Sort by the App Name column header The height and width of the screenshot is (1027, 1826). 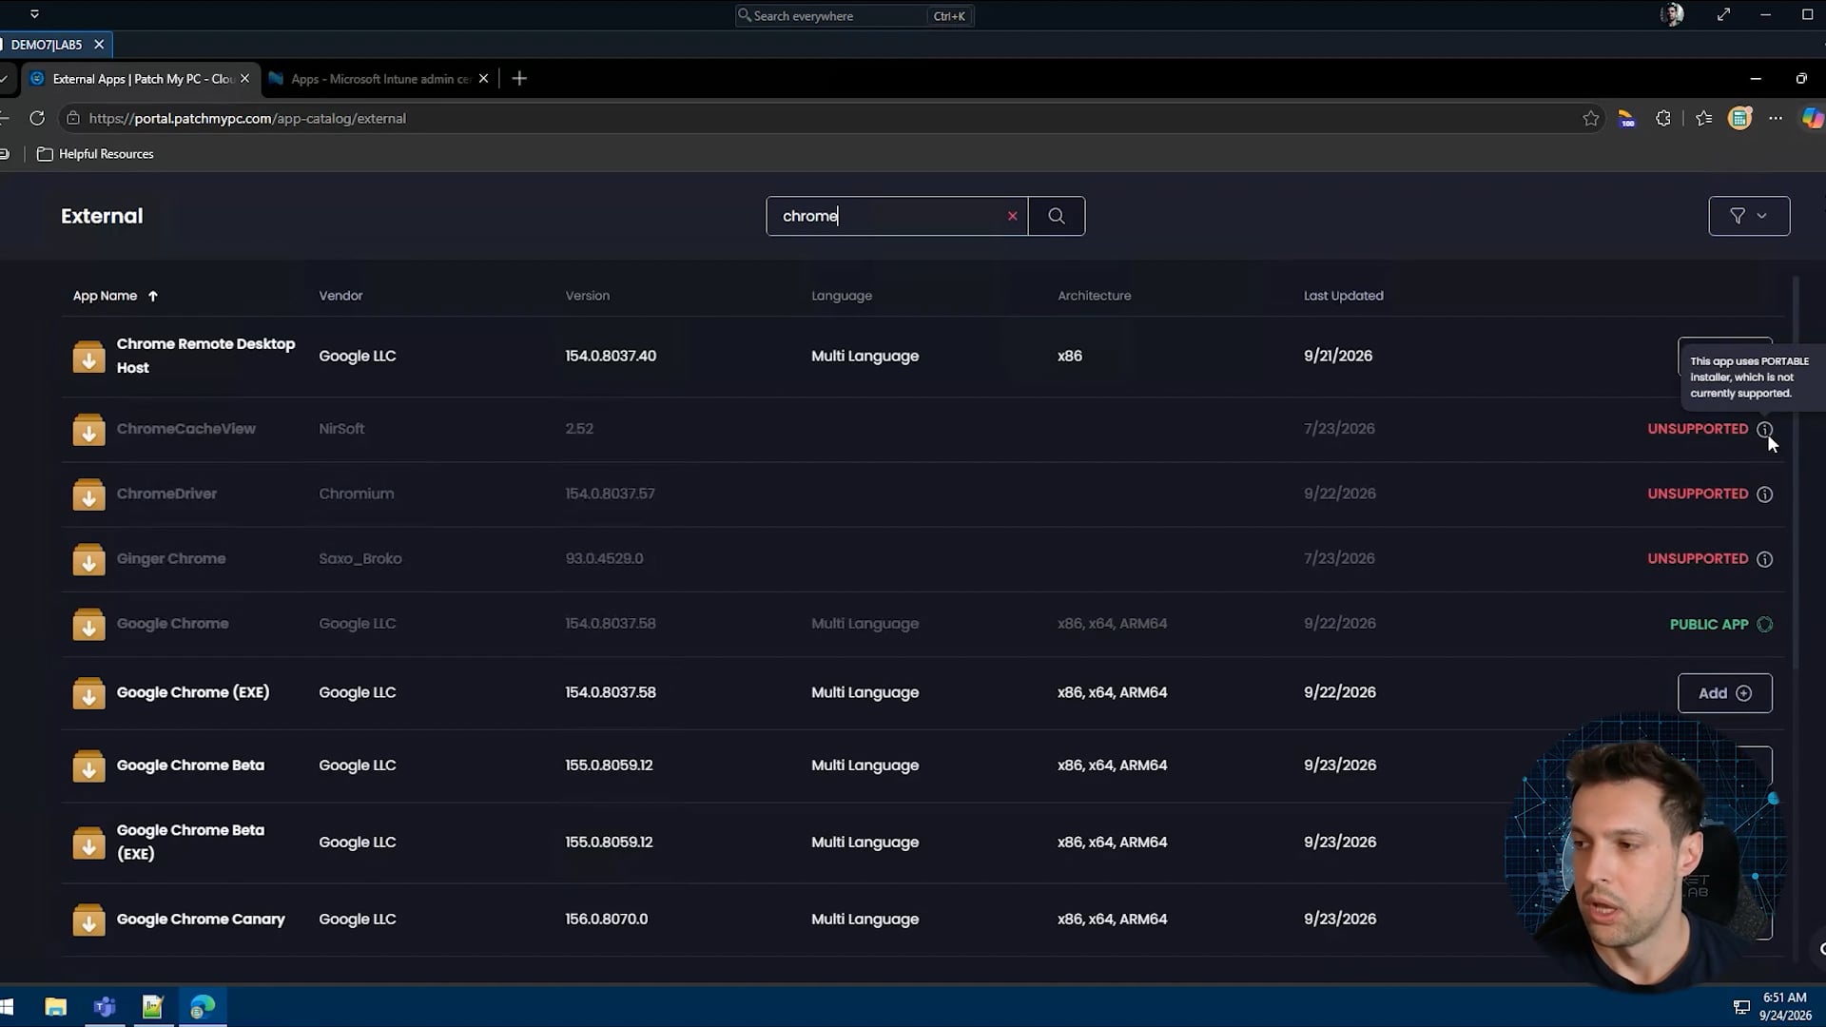pos(115,296)
